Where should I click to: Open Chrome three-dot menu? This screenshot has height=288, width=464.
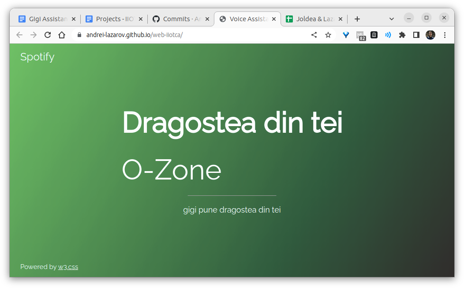pos(445,35)
